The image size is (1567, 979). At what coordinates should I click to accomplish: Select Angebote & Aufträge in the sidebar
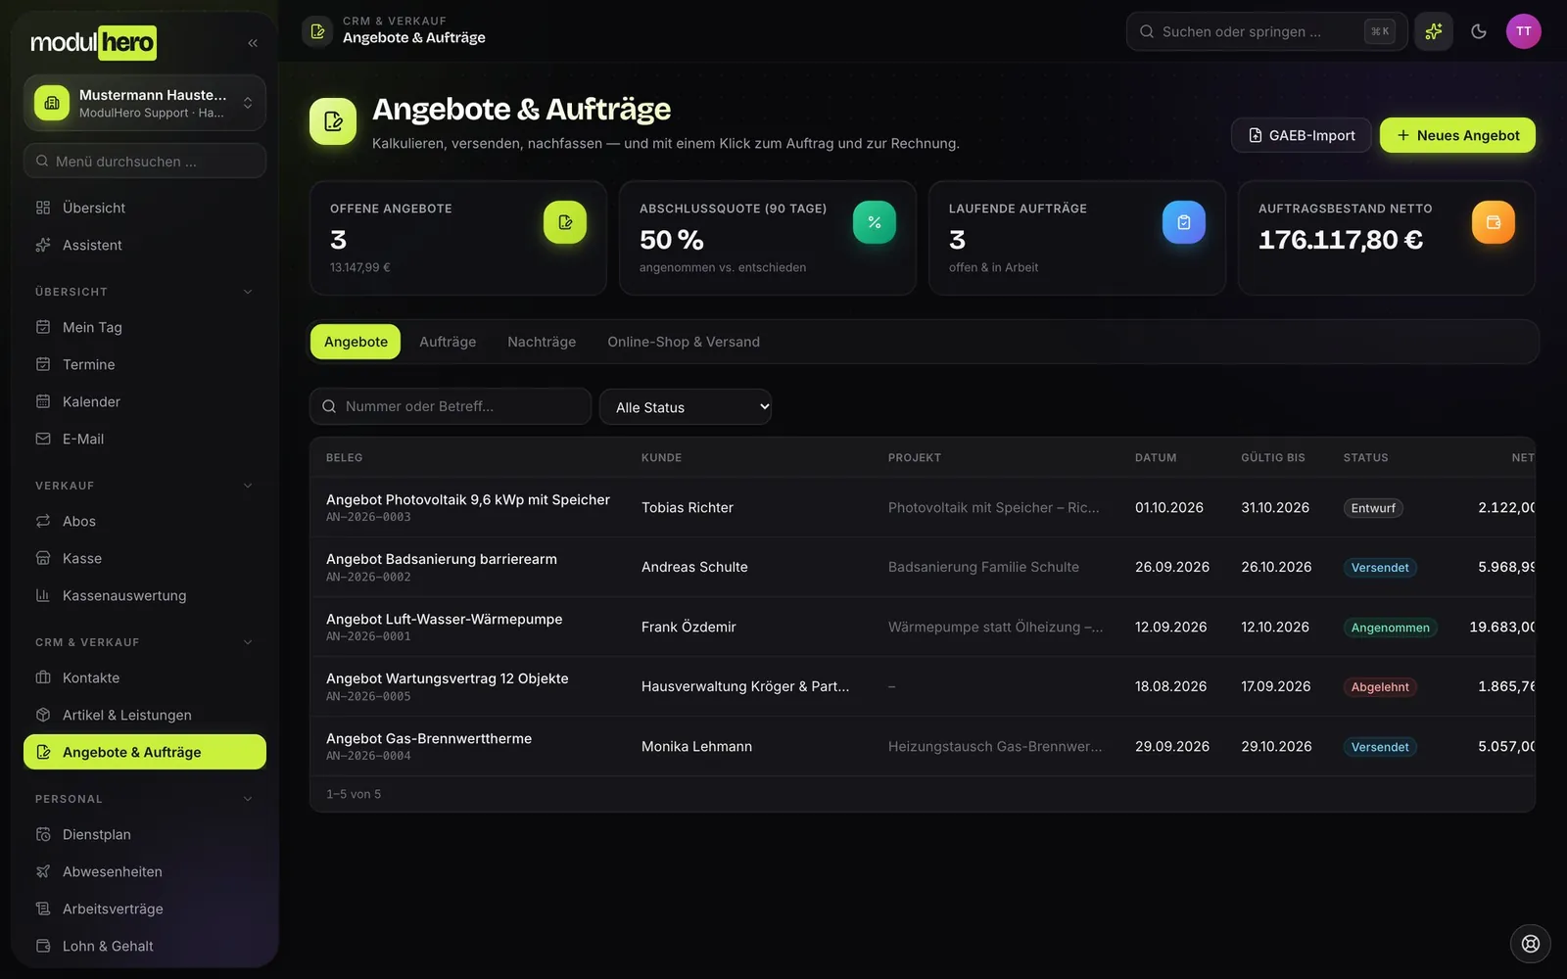pos(145,752)
